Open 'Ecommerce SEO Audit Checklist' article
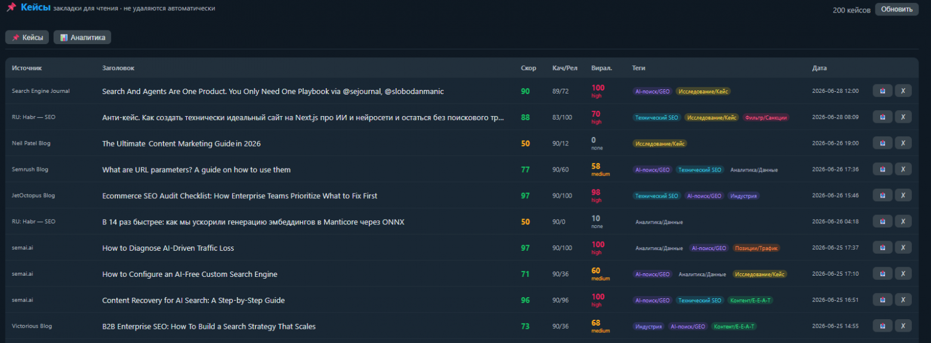Screen dimensions: 931x343 (x=239, y=196)
